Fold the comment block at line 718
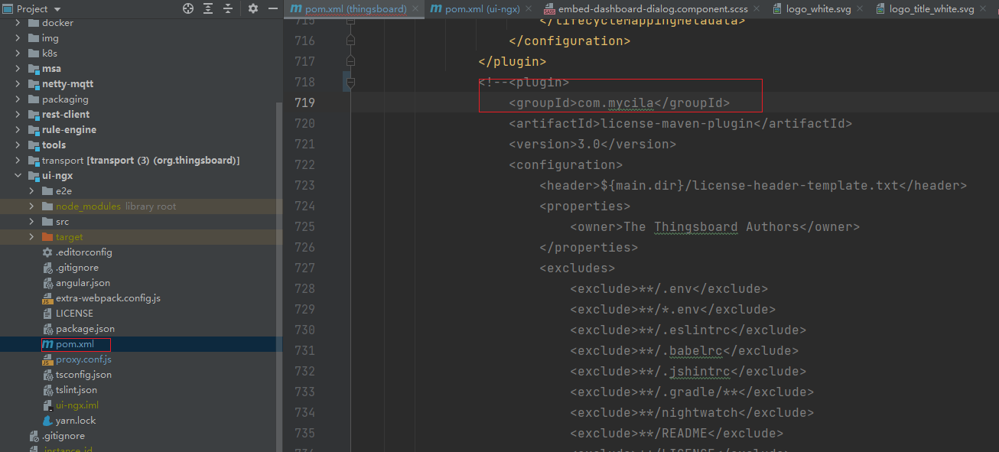 click(350, 82)
